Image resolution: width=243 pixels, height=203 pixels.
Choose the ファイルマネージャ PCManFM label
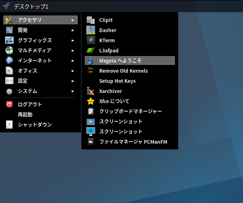click(133, 142)
